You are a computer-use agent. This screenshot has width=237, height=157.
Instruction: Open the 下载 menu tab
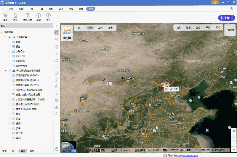31,9
